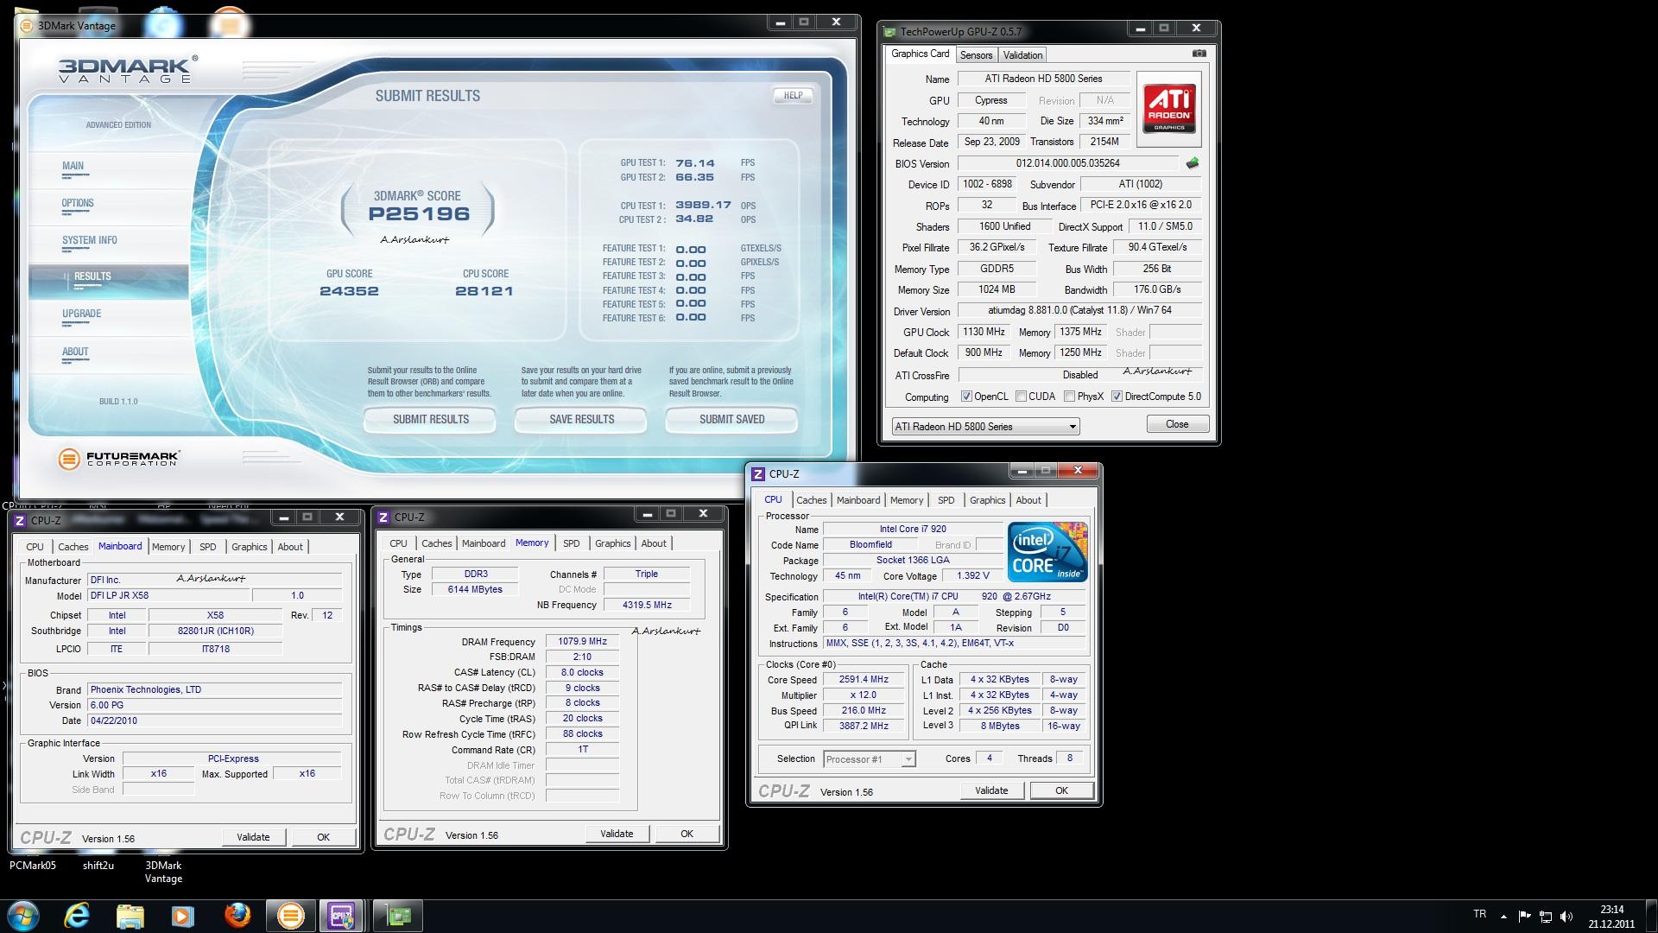Click the CPU SCORE value 28121
This screenshot has width=1658, height=933.
click(484, 291)
